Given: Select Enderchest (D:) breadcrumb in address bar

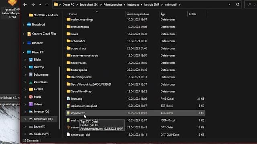Looking at the screenshot, I should coord(89,4).
